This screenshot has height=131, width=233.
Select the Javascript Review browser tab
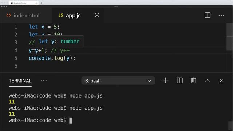pos(24,3)
